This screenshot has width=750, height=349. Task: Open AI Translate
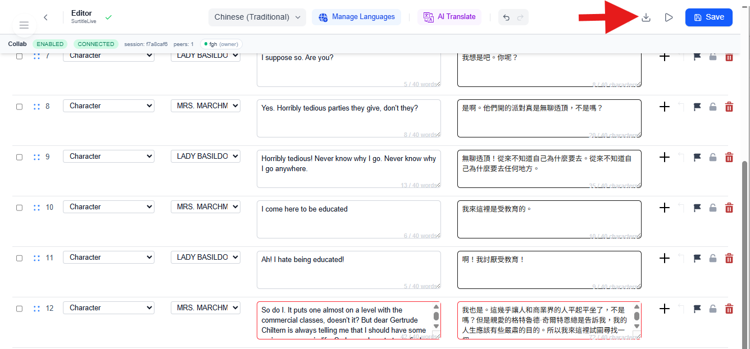449,17
